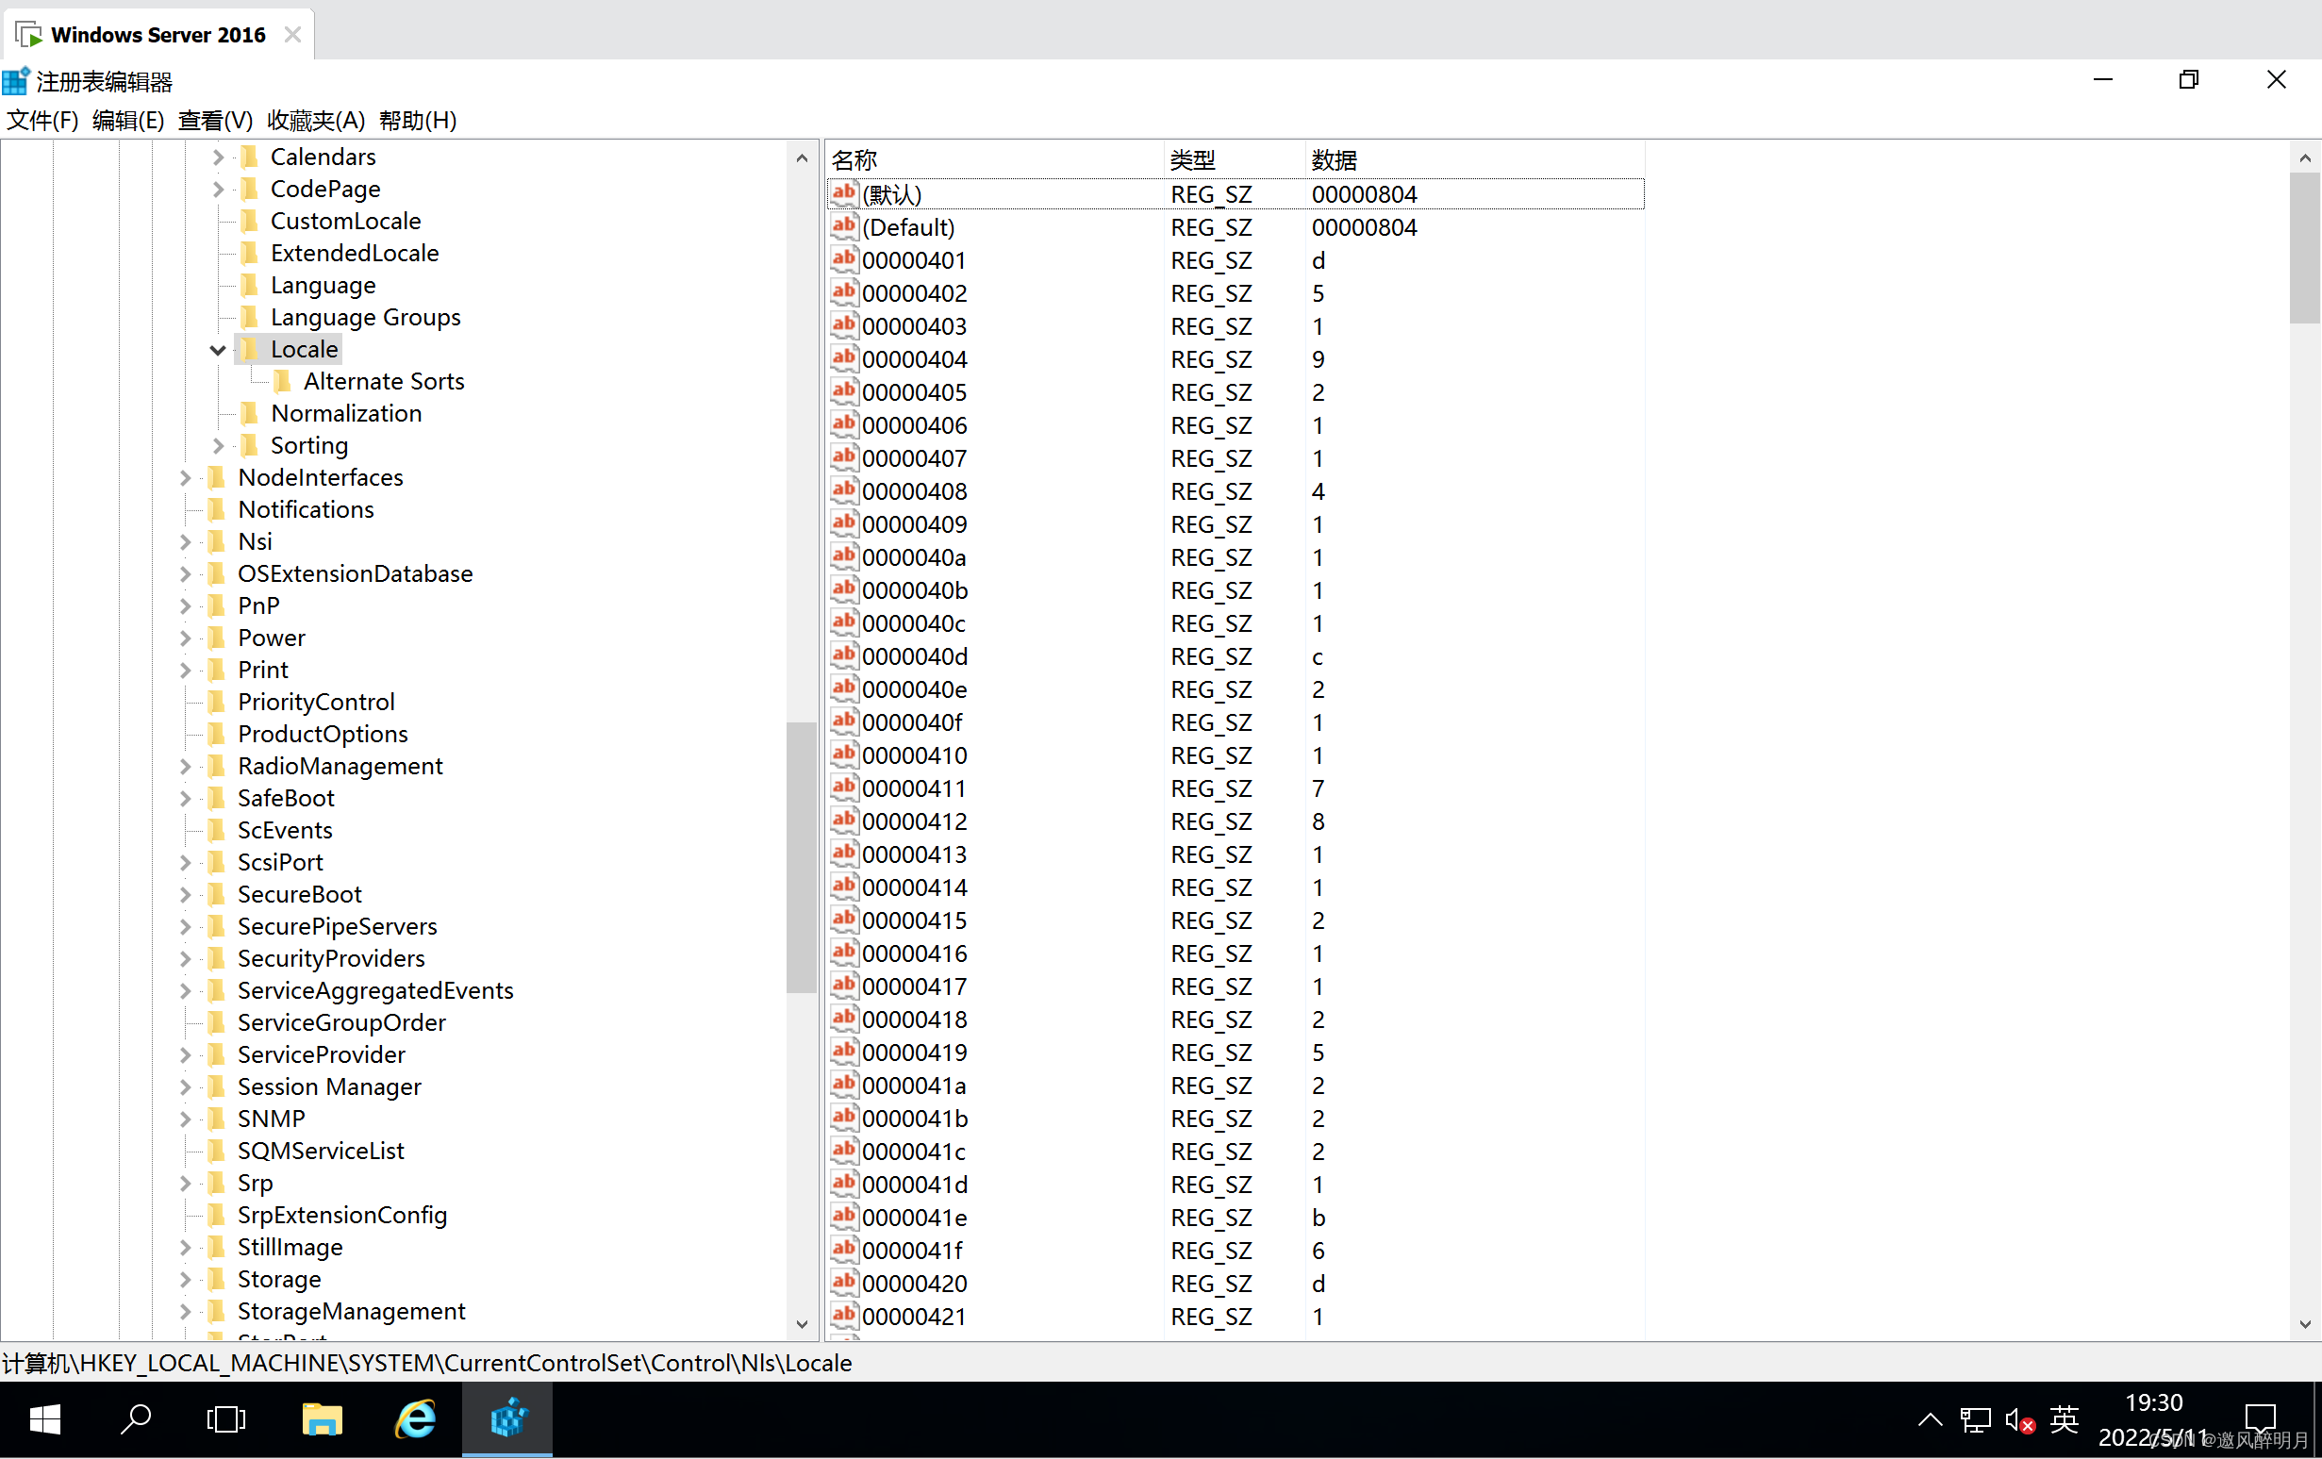Launch File Explorer from taskbar
Viewport: 2322px width, 1459px height.
pyautogui.click(x=322, y=1418)
